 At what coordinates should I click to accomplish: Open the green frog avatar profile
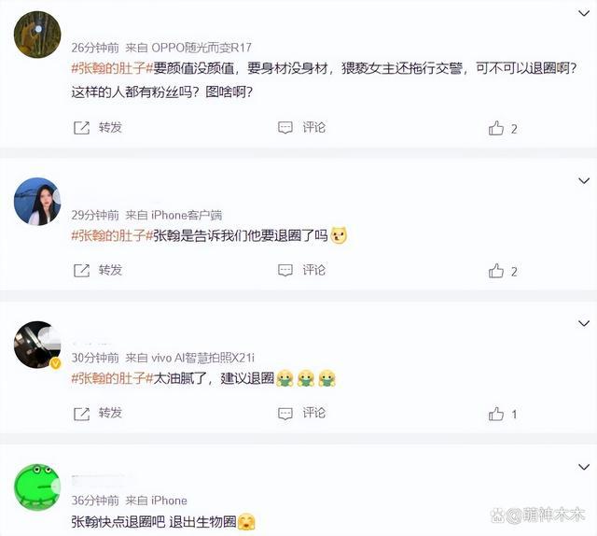(37, 487)
